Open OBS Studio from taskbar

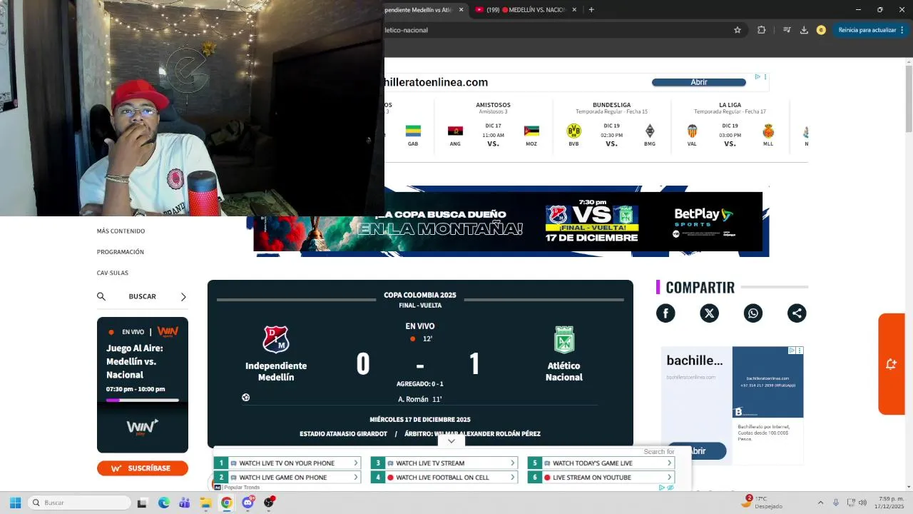[x=269, y=503]
